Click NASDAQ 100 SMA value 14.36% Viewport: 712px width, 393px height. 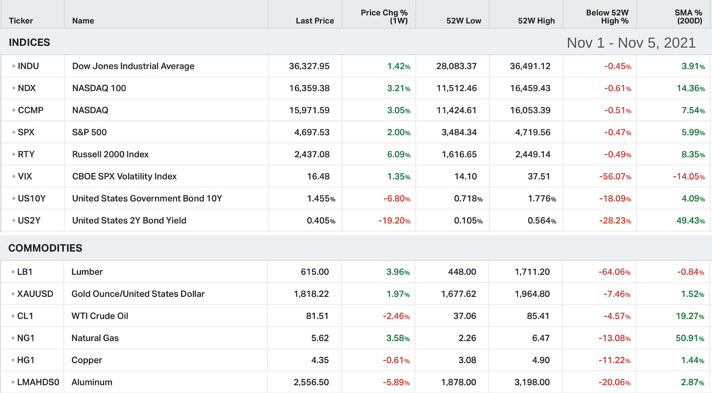click(x=690, y=88)
